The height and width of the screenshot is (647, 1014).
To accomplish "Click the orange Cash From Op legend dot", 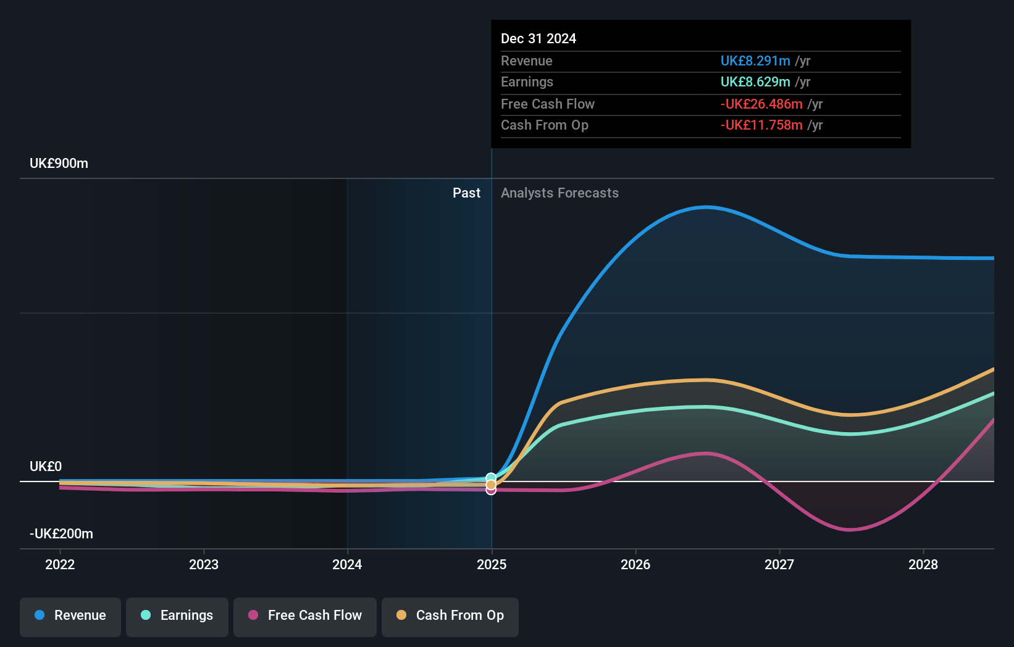I will [x=401, y=616].
